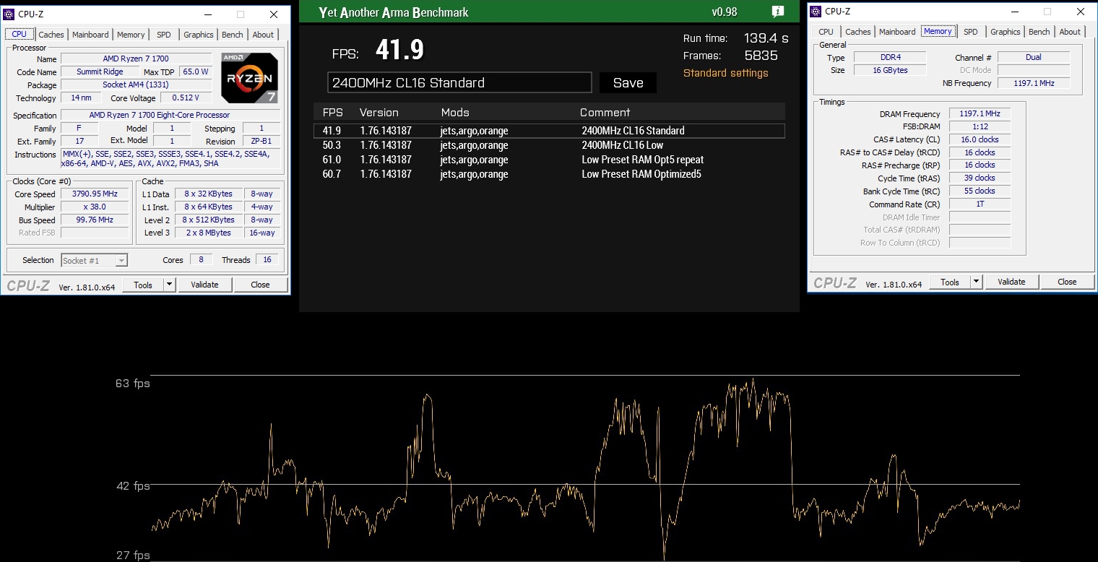The image size is (1098, 562).
Task: Click the Mods column header
Action: [x=455, y=113]
